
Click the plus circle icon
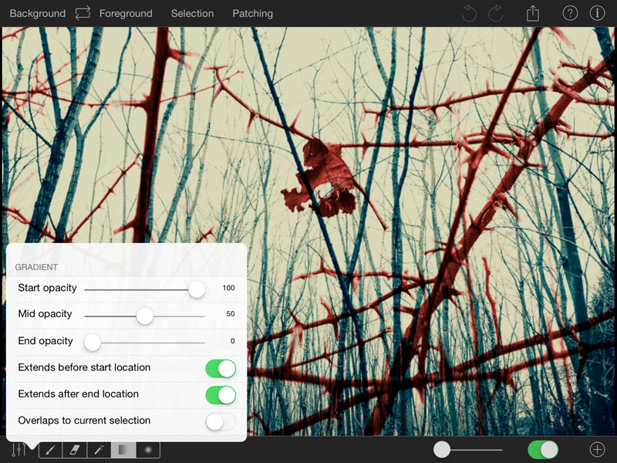click(597, 449)
